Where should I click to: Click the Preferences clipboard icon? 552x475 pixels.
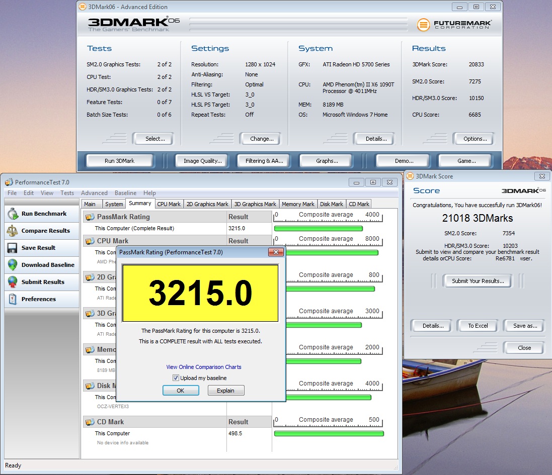[13, 299]
